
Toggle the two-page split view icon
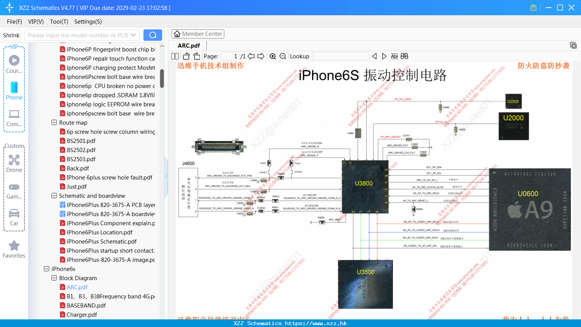(175, 56)
